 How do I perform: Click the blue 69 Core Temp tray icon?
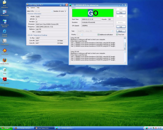151,128
